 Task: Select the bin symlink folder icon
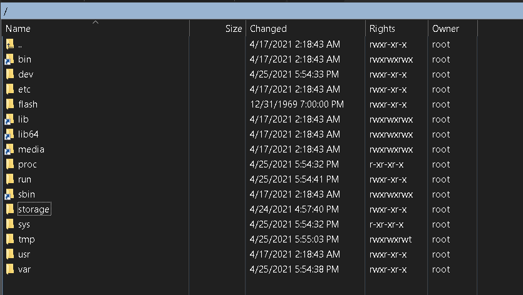click(x=9, y=59)
